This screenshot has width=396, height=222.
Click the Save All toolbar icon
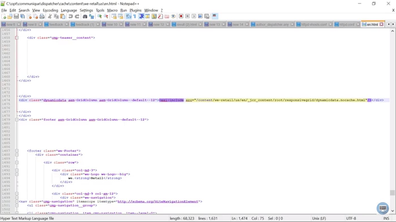pos(23,16)
